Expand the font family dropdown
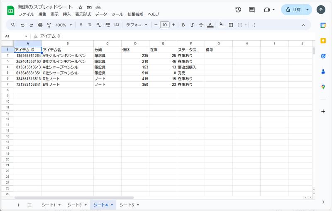Screen dimensions: 332x211 [137, 25]
